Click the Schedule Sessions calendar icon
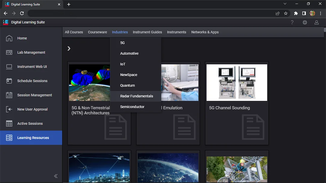The height and width of the screenshot is (183, 326). (9, 81)
